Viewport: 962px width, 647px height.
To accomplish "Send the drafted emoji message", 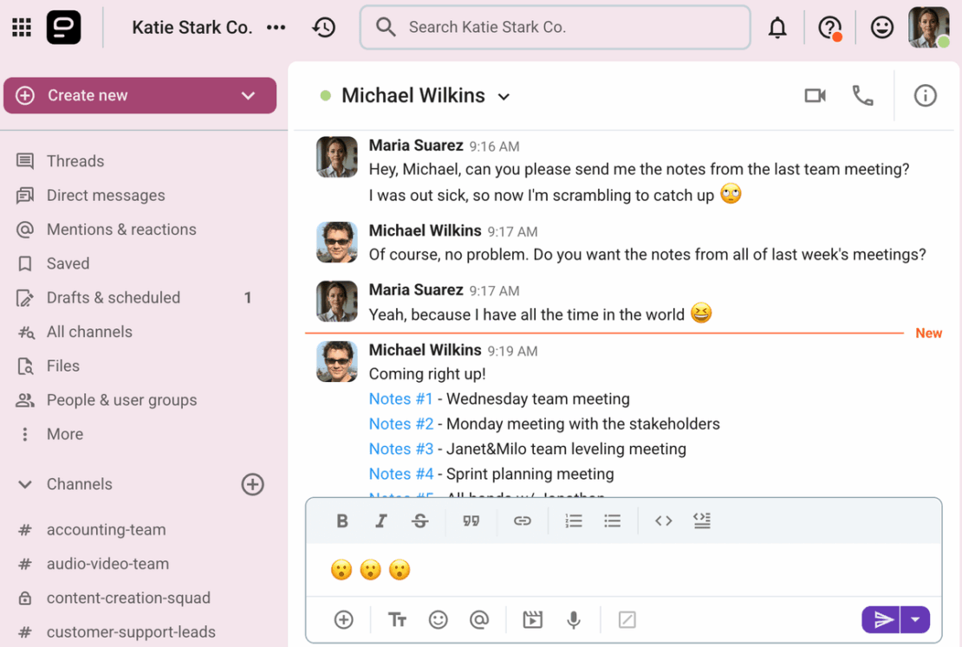I will [x=881, y=619].
